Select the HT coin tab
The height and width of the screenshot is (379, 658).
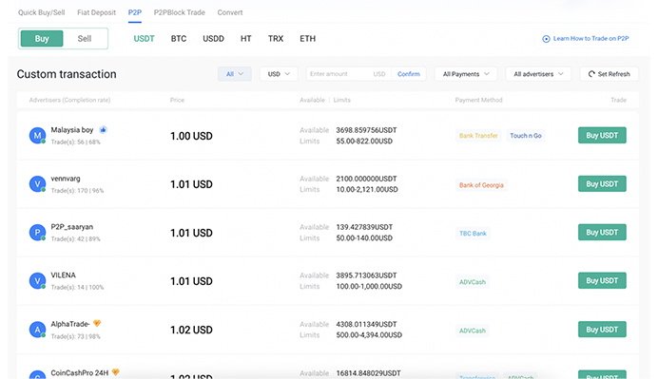click(x=246, y=39)
